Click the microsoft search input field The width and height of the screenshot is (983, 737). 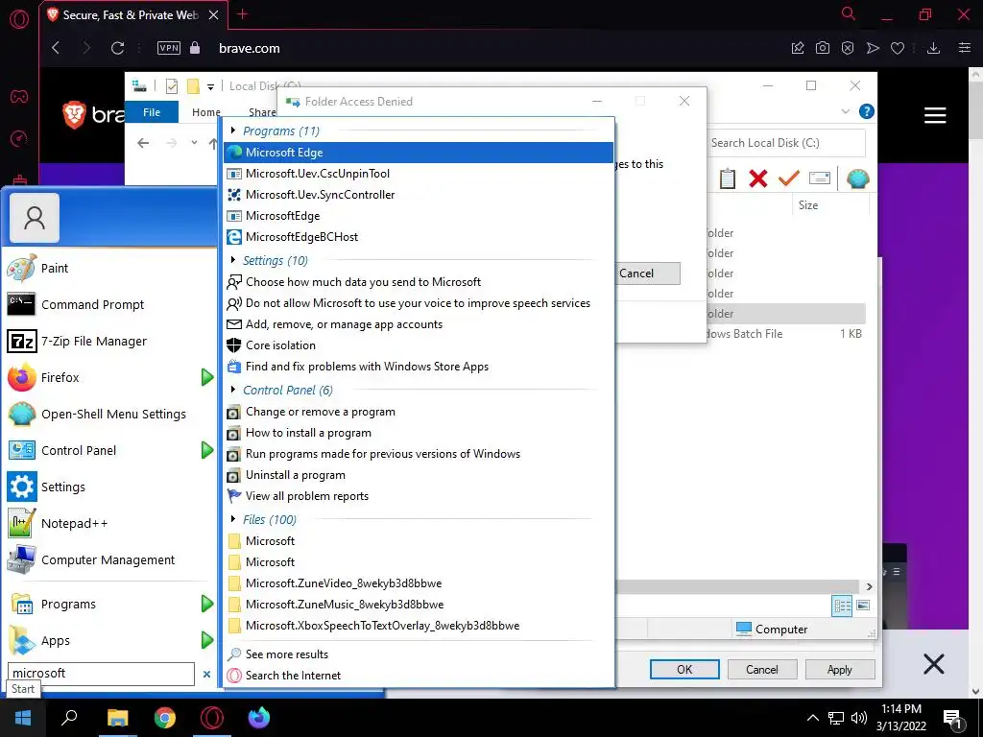tap(102, 674)
